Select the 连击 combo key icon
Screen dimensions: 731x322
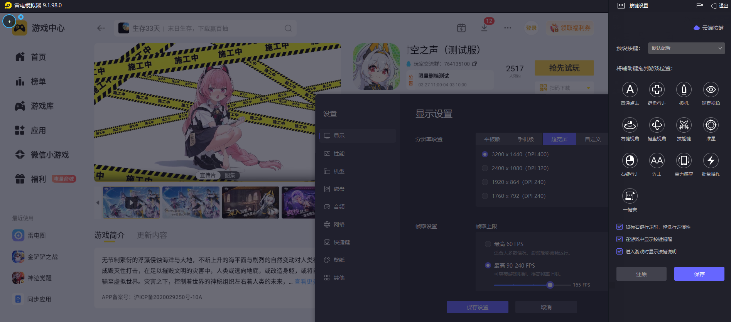657,160
